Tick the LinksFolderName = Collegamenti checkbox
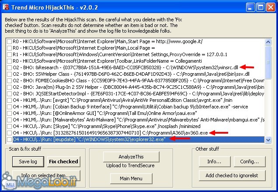This screenshot has width=278, height=192. point(9,61)
